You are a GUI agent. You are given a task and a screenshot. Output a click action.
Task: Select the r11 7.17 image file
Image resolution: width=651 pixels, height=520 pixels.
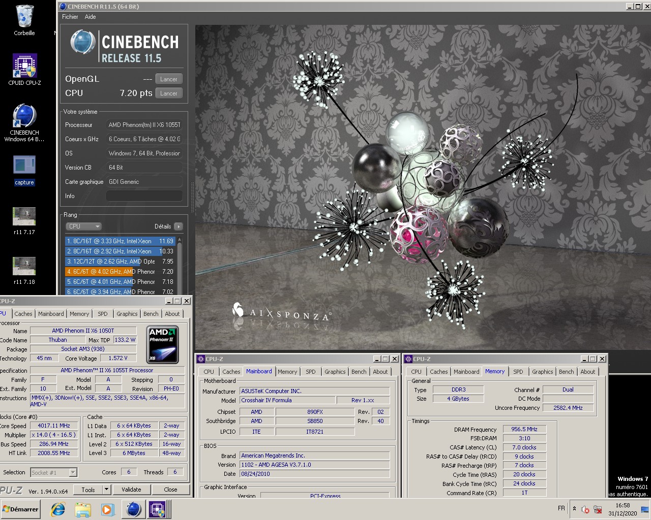pos(24,221)
